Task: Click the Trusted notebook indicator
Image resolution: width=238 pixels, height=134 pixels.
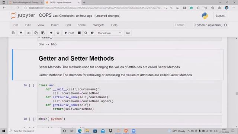Action: pos(180,25)
